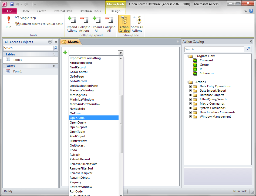Open the Customize Quick Access Toolbar dropdown
Screen dimensions: 256x196
[x=35, y=4]
